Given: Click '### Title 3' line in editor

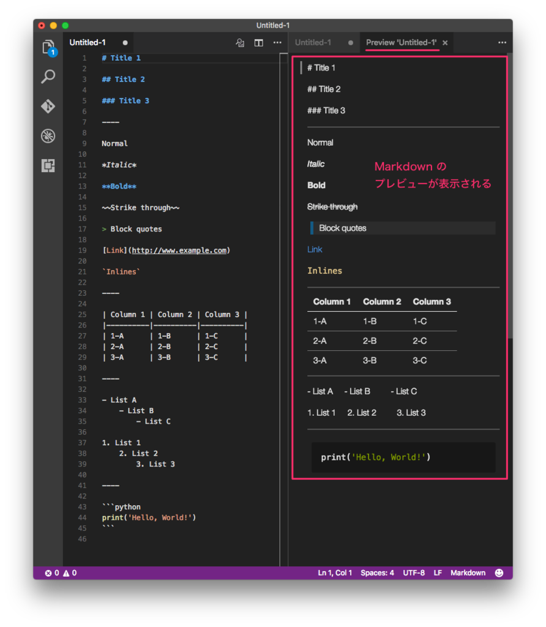Looking at the screenshot, I should tap(125, 101).
